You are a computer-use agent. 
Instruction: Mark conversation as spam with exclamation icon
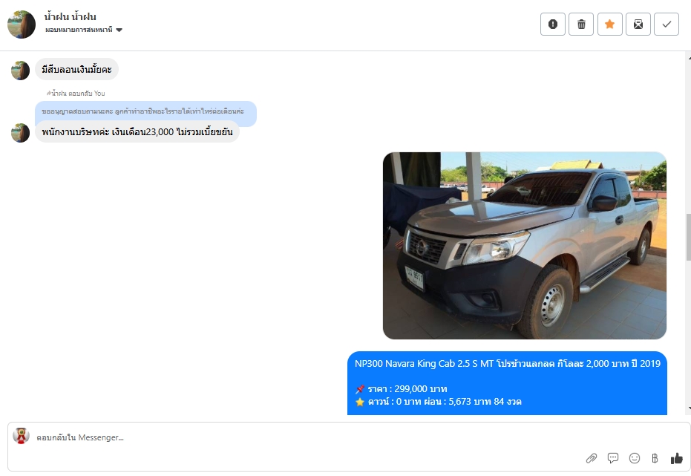tap(553, 25)
